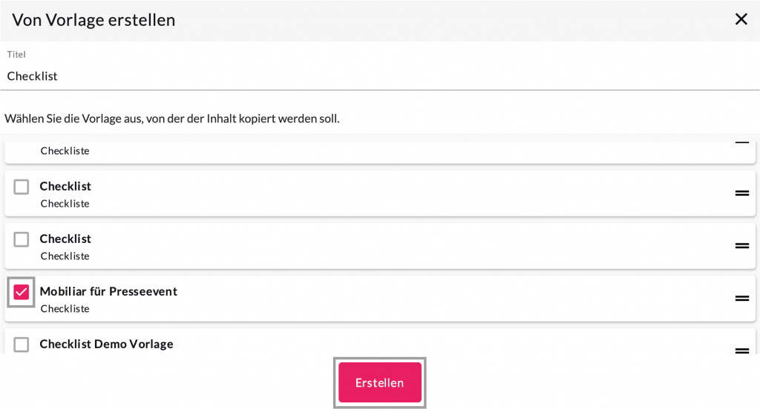Choose the upper Checklist template title
760x409 pixels.
[65, 186]
